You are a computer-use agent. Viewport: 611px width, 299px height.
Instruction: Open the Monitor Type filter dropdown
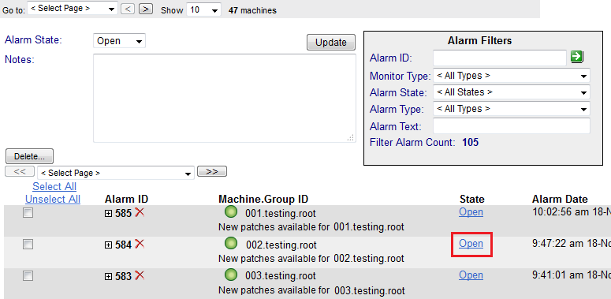click(x=512, y=76)
